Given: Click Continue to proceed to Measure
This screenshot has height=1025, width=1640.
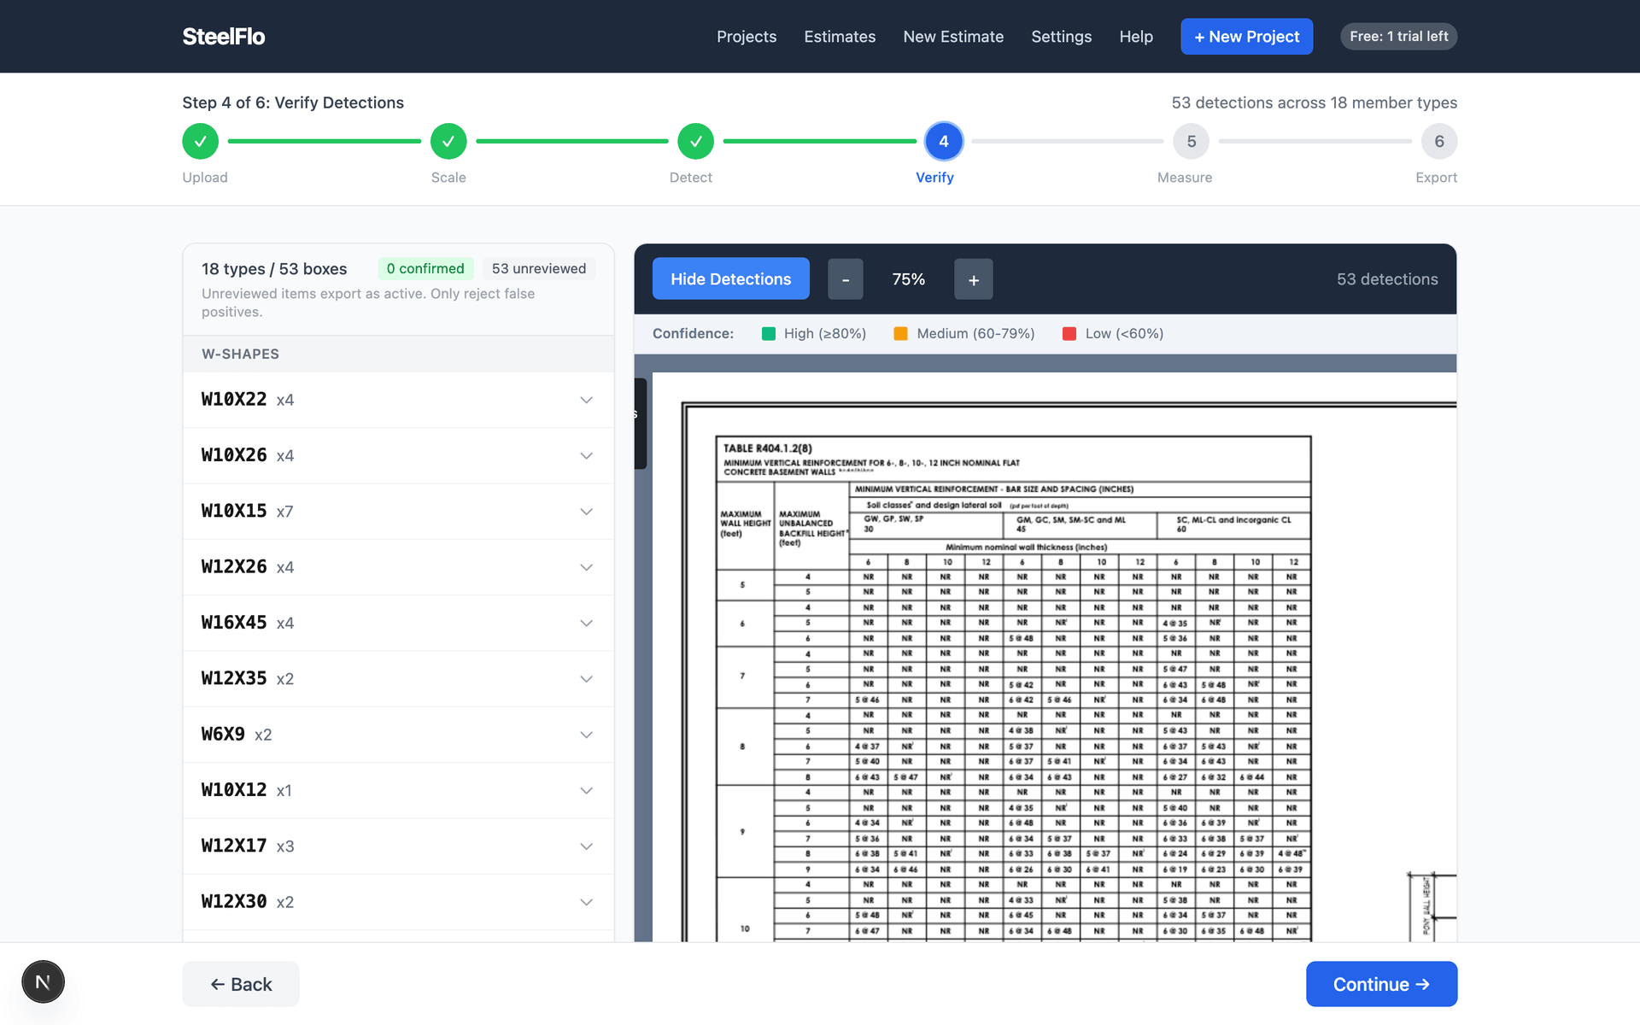Looking at the screenshot, I should 1381,983.
